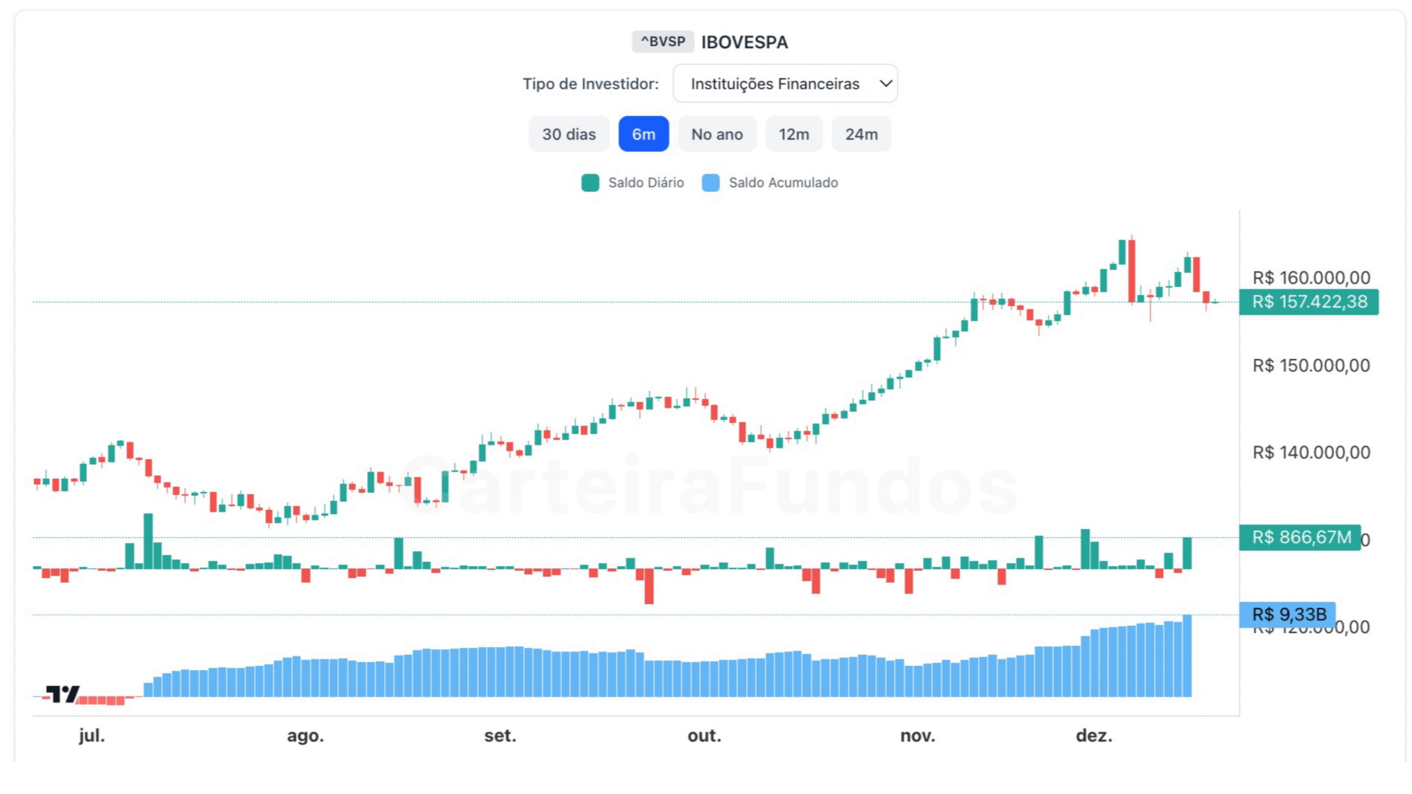Screen dimensions: 1412x794
Task: Select the 6m period
Action: tap(643, 134)
